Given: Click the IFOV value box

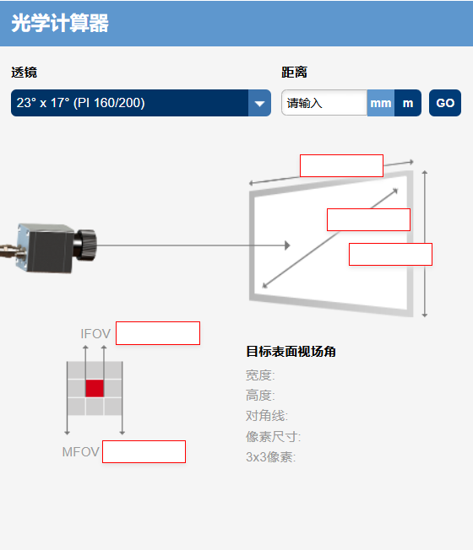Looking at the screenshot, I should tap(158, 333).
